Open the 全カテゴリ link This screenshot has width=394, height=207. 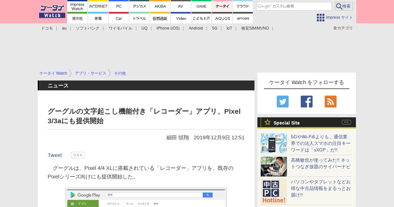click(x=343, y=28)
